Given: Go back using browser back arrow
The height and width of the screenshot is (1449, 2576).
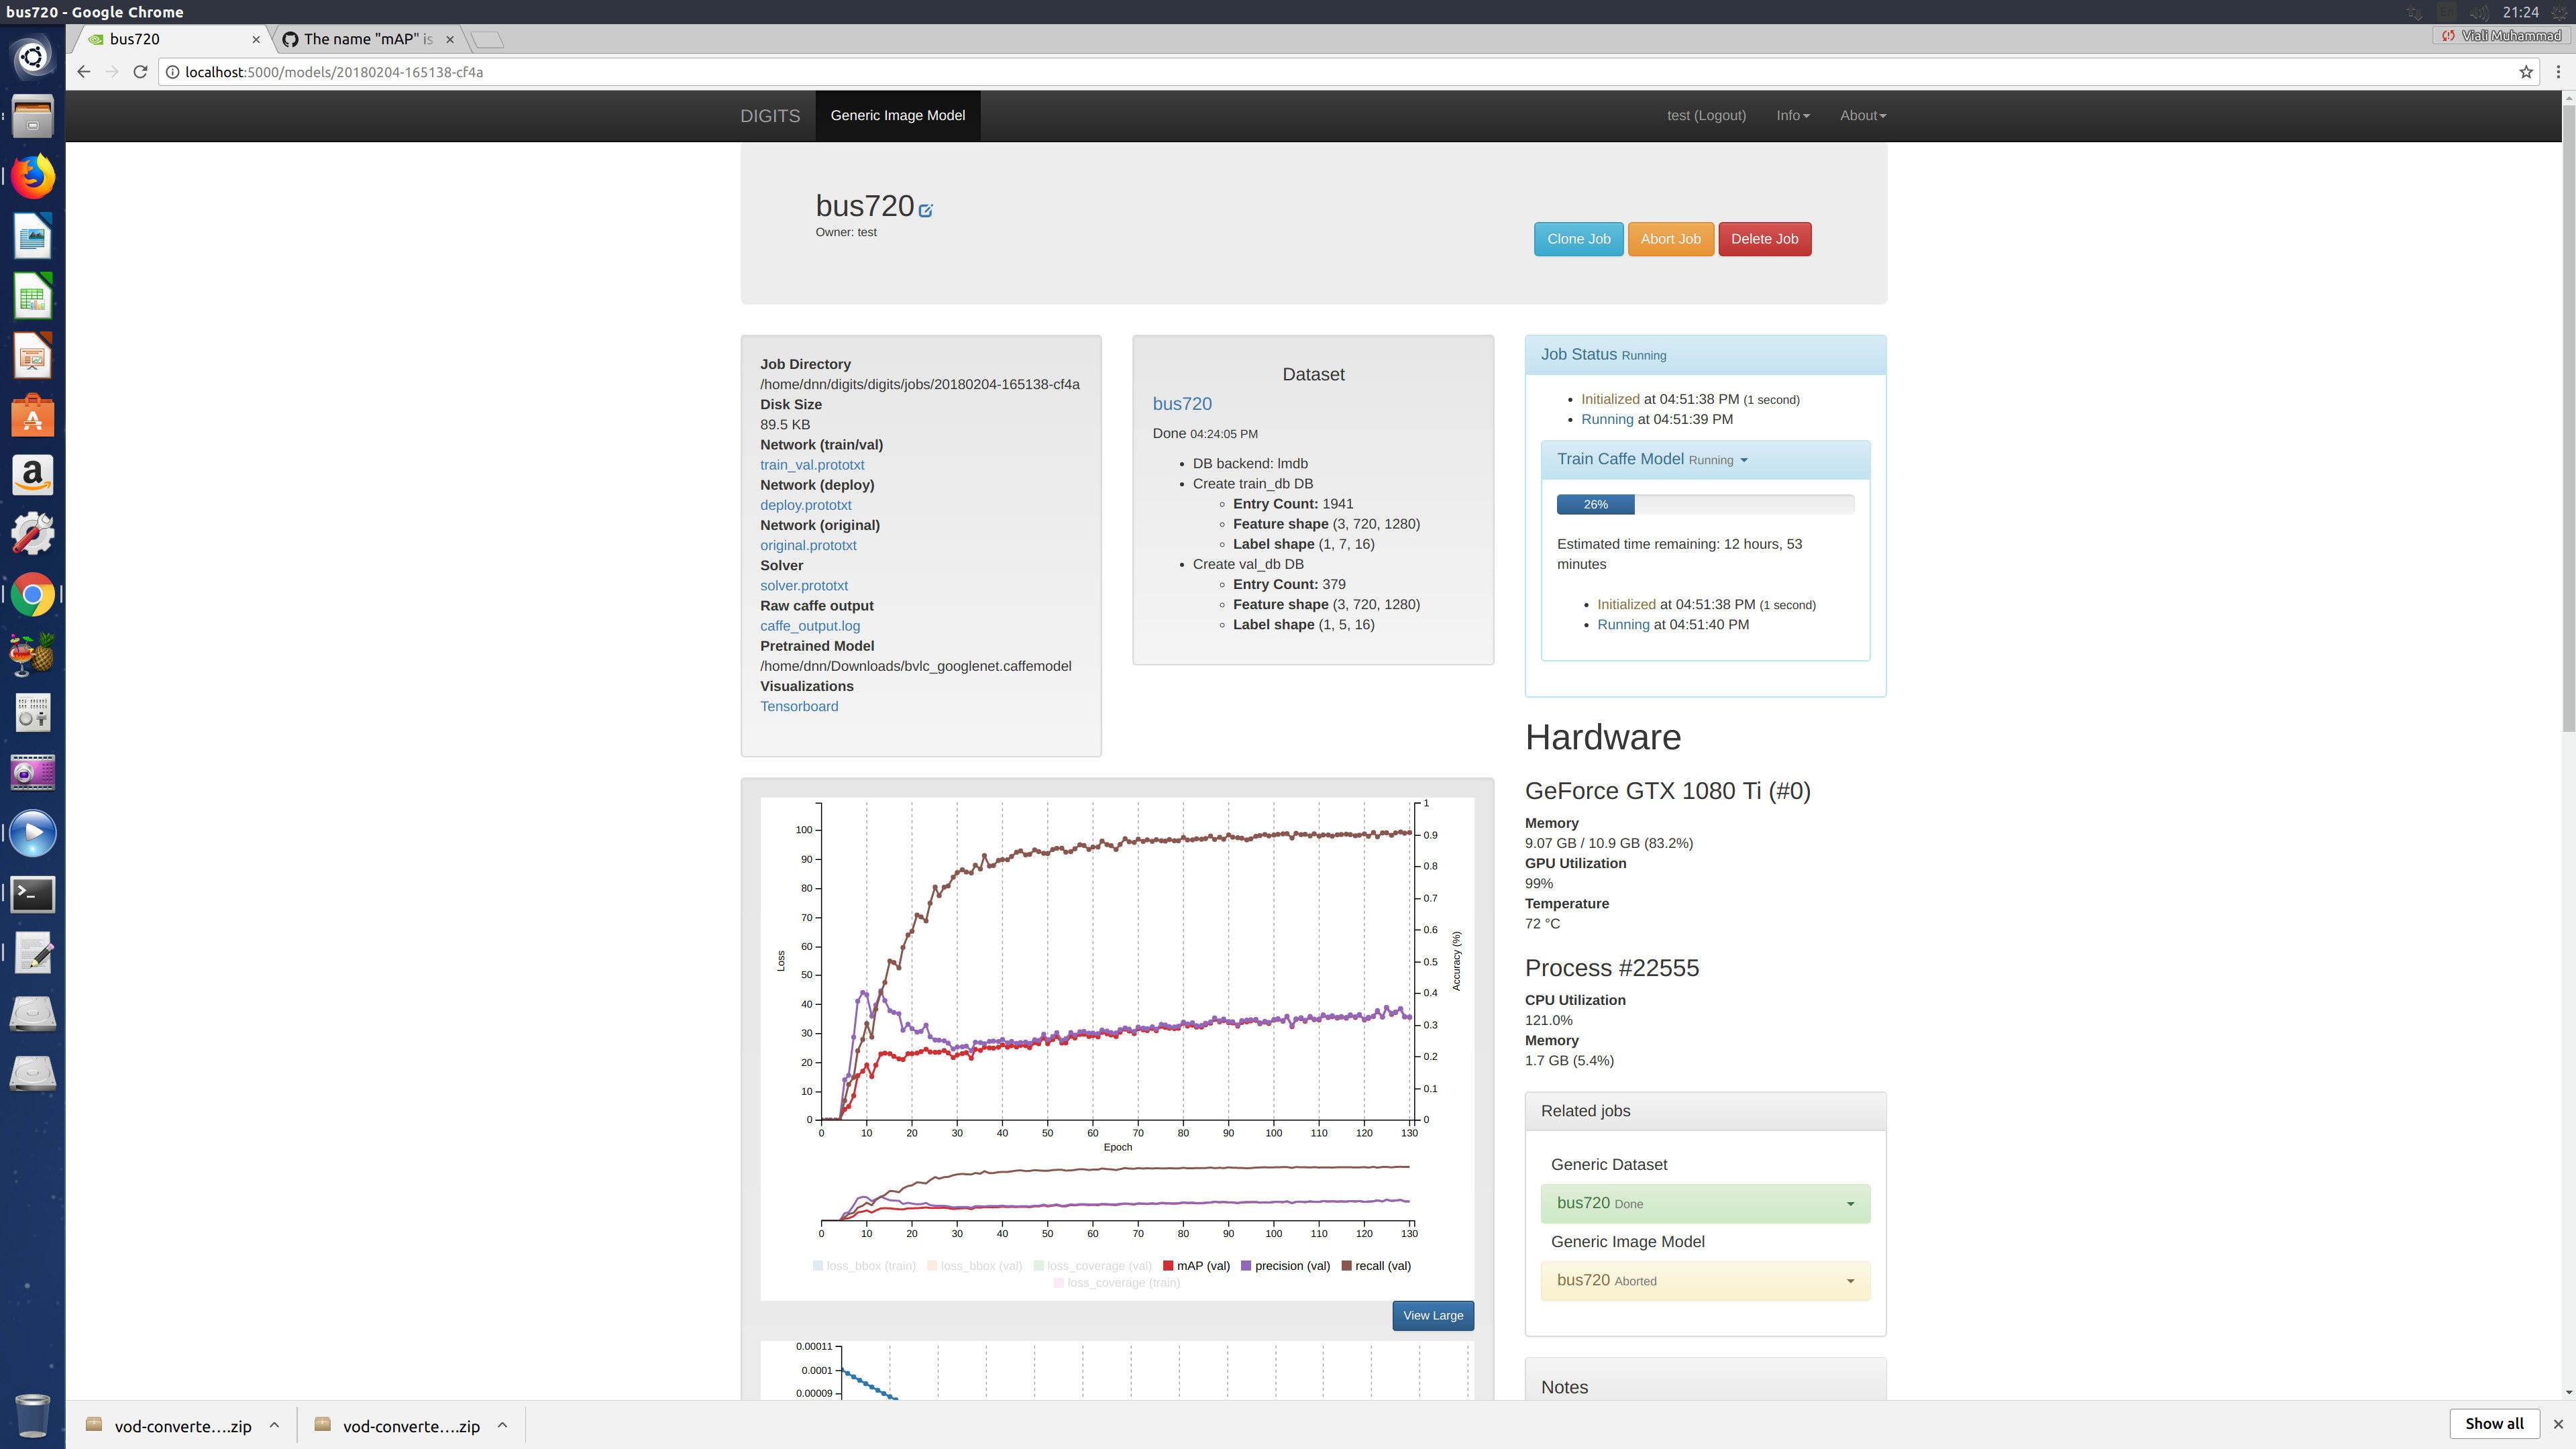Looking at the screenshot, I should click(84, 72).
